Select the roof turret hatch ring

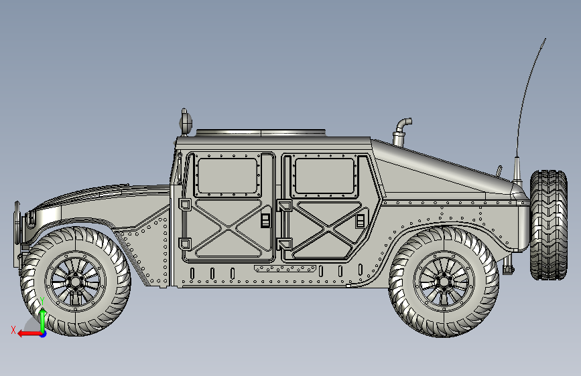point(261,132)
